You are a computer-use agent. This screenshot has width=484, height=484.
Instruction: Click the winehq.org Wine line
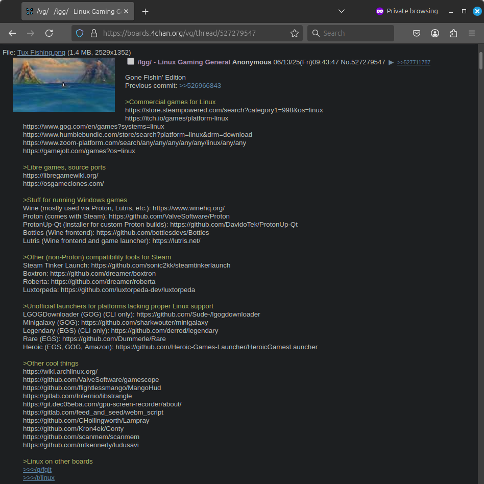(124, 208)
